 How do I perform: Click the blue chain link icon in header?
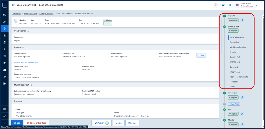223,5
